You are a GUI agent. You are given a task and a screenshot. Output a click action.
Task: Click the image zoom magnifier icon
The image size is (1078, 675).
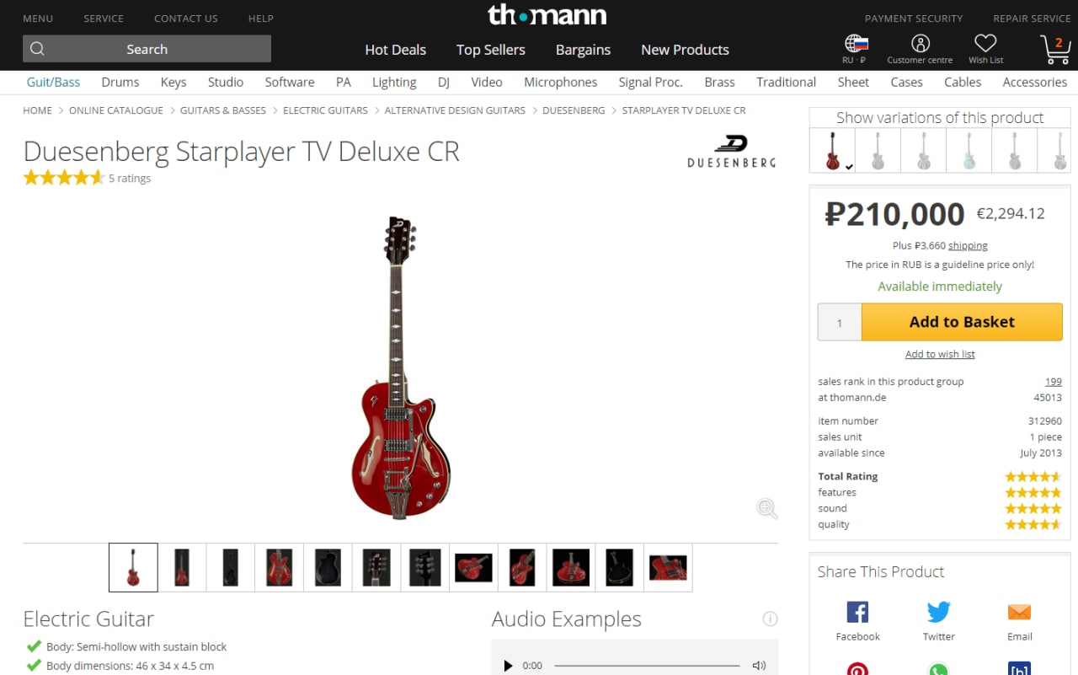[x=766, y=508]
